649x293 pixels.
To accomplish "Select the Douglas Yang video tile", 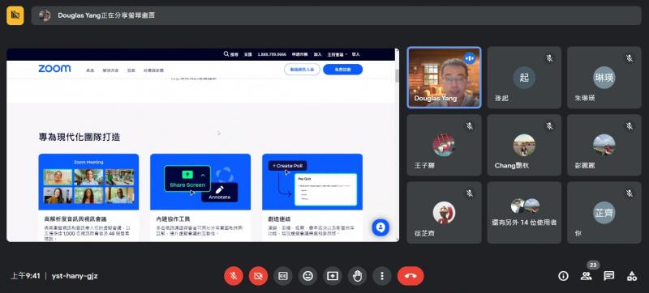I will pos(444,78).
